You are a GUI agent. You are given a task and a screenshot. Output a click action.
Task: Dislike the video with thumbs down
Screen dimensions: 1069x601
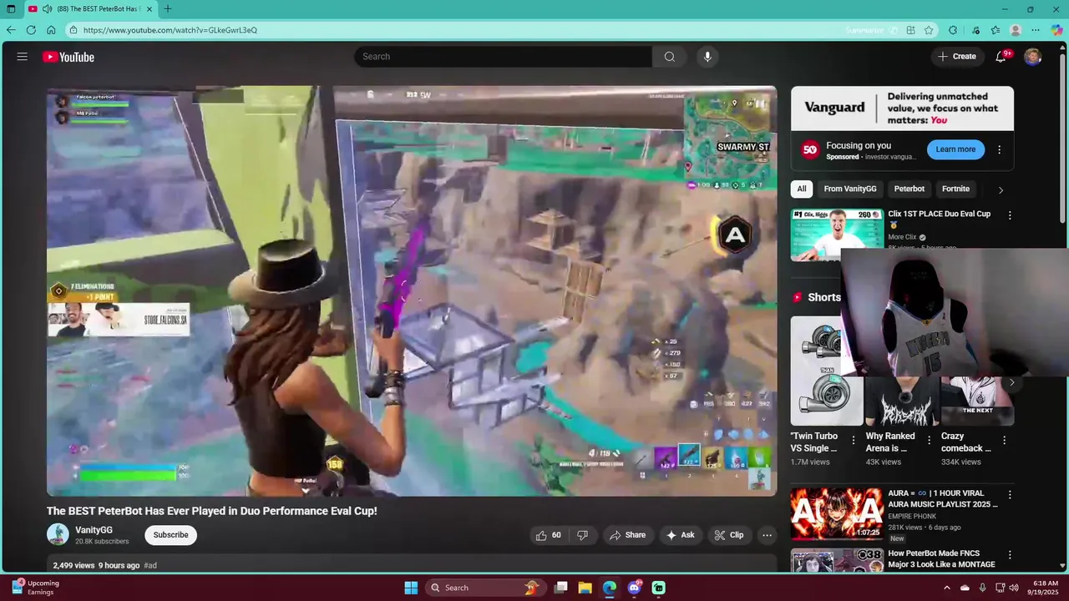click(582, 535)
